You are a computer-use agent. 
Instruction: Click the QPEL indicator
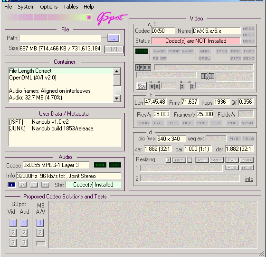point(204,58)
